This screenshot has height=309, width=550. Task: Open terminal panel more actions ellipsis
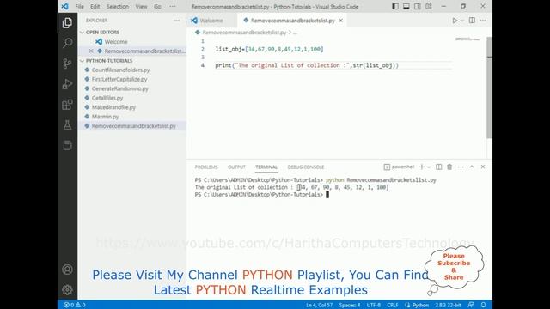(x=461, y=167)
